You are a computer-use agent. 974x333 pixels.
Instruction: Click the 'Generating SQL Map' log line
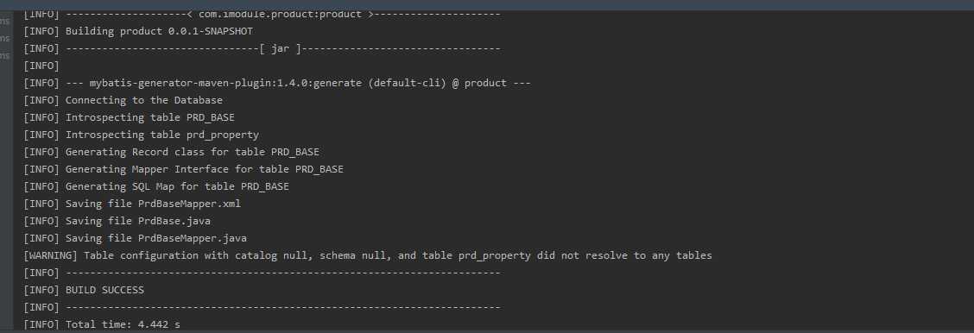coord(156,186)
